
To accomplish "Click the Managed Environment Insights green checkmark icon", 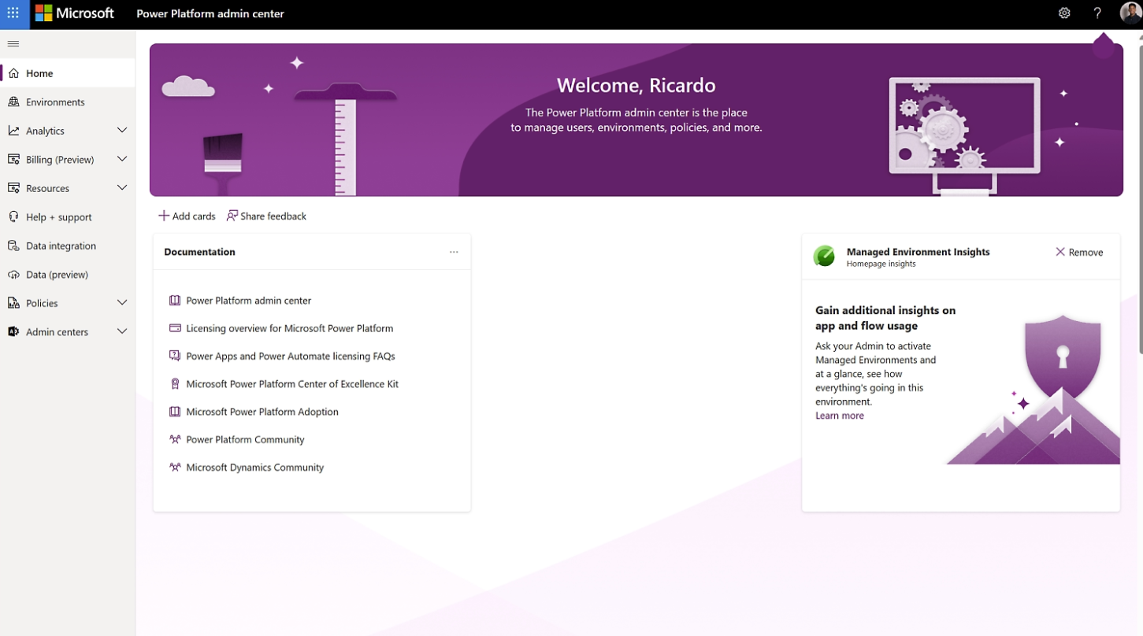I will point(824,256).
